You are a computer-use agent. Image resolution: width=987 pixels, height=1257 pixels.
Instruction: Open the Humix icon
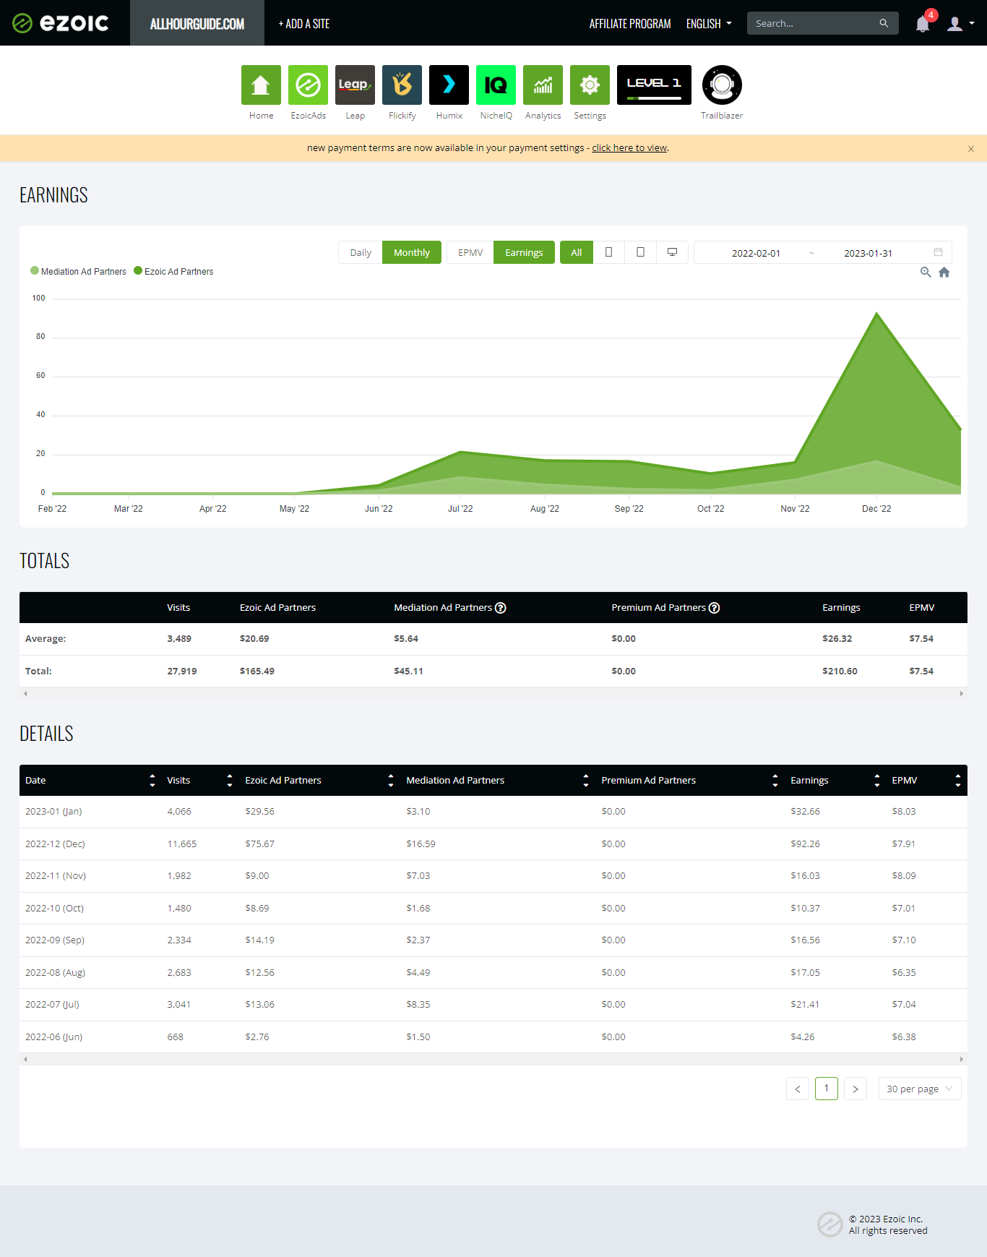[x=449, y=85]
